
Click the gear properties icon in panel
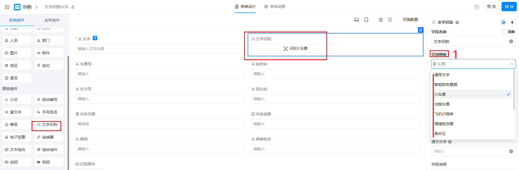click(503, 22)
